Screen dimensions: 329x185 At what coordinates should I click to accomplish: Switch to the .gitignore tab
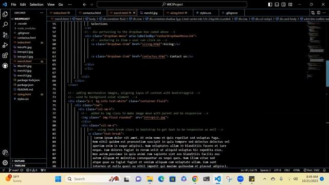(231, 13)
